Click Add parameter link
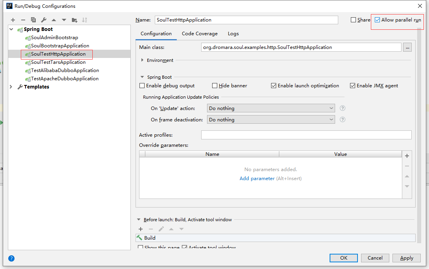 [x=257, y=179]
